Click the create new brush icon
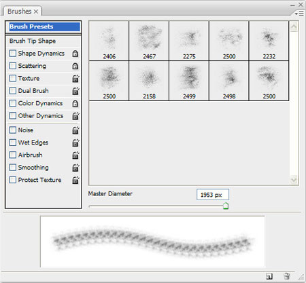306x283 pixels. (x=269, y=276)
